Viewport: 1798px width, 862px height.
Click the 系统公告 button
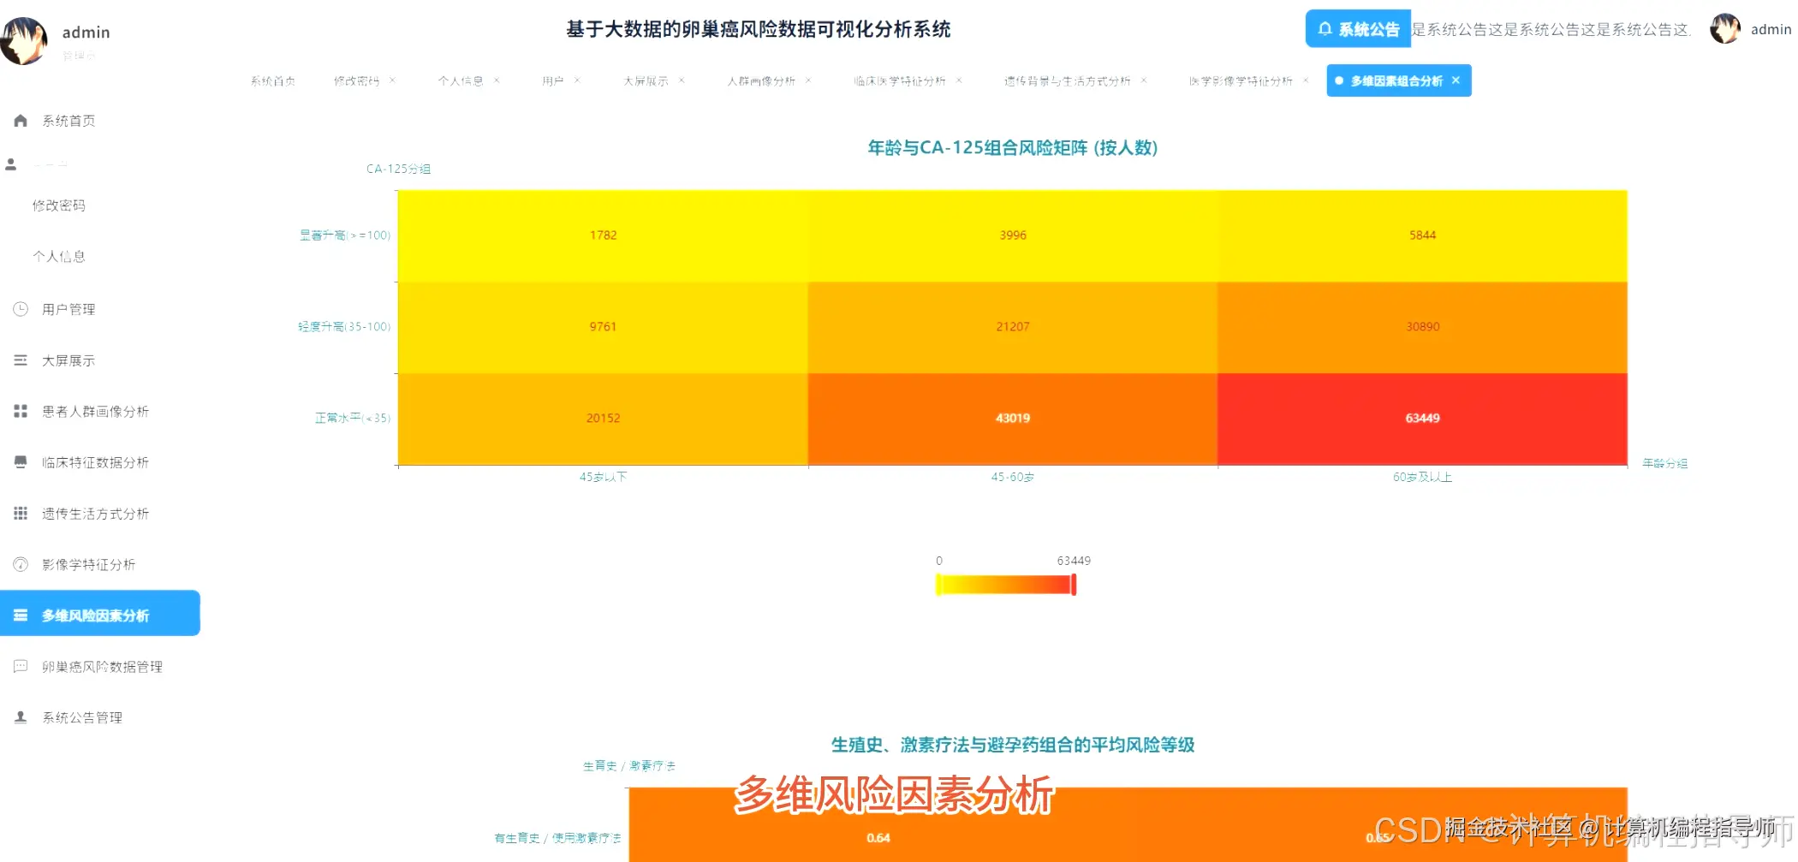[1358, 29]
